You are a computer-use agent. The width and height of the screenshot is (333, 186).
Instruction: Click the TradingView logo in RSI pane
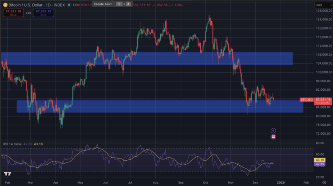tap(8, 174)
